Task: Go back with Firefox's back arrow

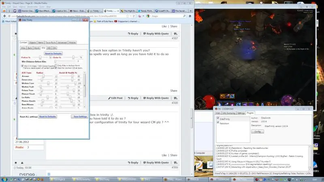Action: [4, 16]
